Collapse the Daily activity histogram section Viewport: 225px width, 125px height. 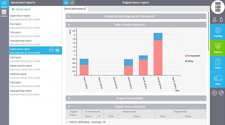point(136,25)
